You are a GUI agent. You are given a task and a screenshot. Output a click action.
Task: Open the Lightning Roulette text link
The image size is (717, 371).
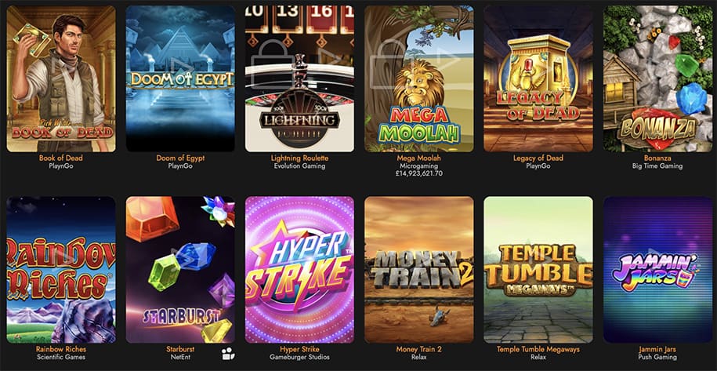tap(299, 158)
